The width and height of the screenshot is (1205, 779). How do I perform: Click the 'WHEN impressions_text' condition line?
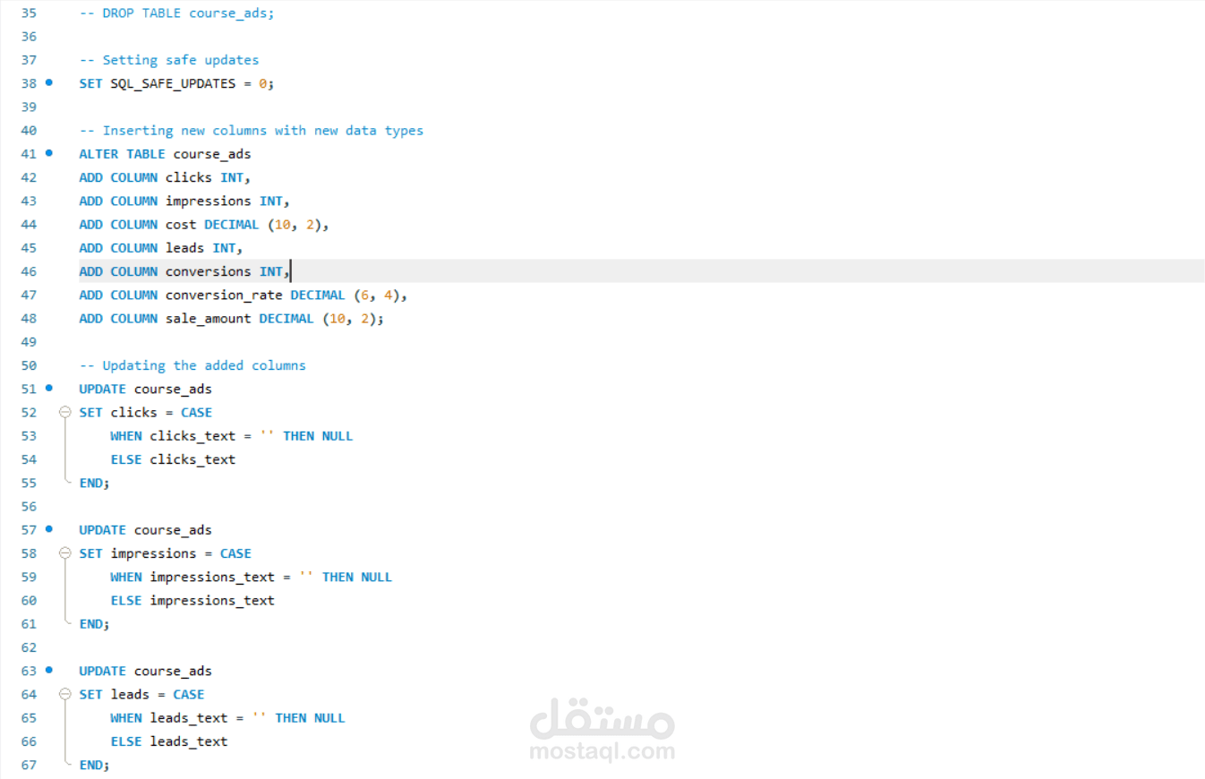click(x=252, y=577)
